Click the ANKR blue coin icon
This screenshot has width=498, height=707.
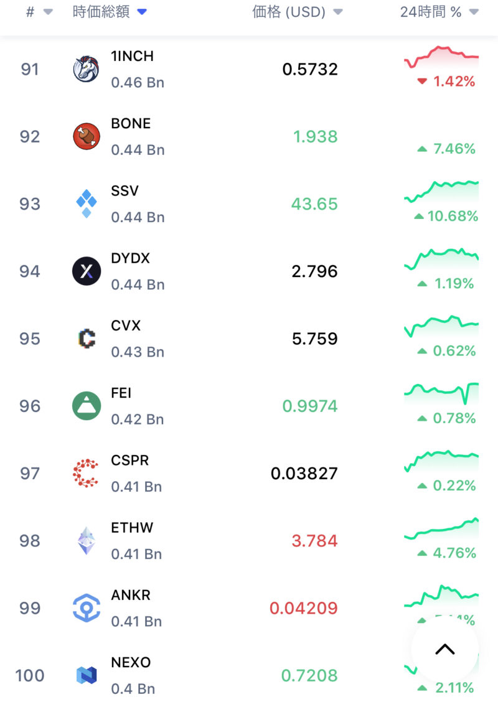(86, 608)
